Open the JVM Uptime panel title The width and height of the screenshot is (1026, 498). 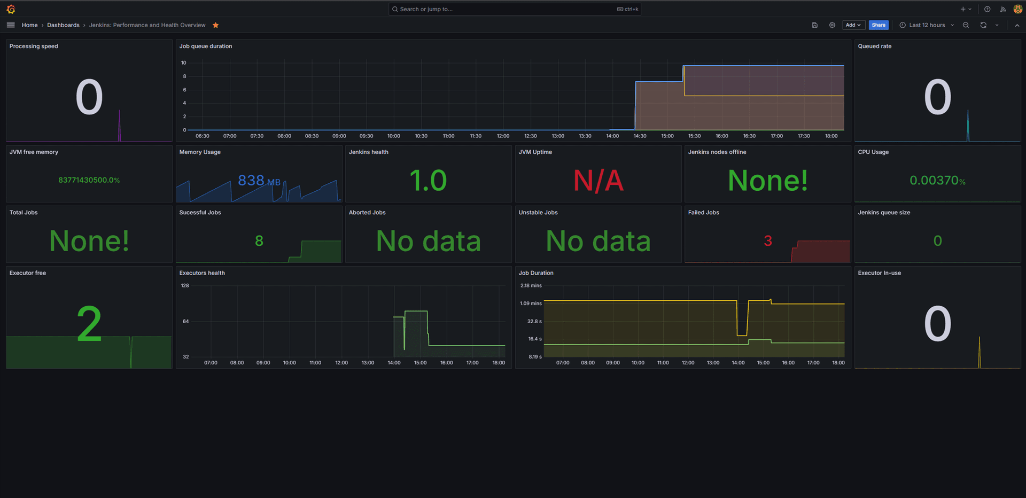coord(535,152)
